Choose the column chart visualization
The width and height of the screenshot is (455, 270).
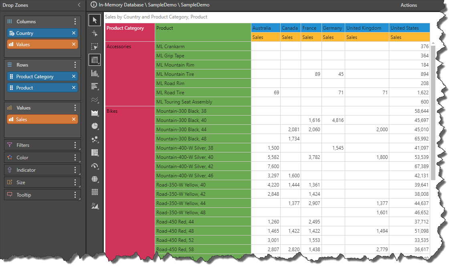click(95, 73)
